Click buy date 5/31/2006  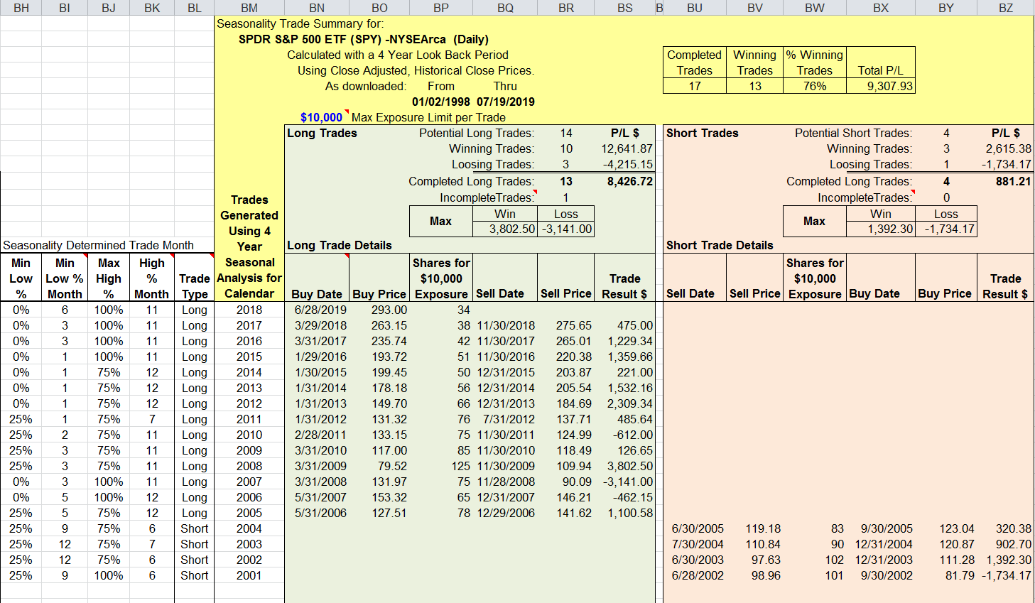click(320, 513)
